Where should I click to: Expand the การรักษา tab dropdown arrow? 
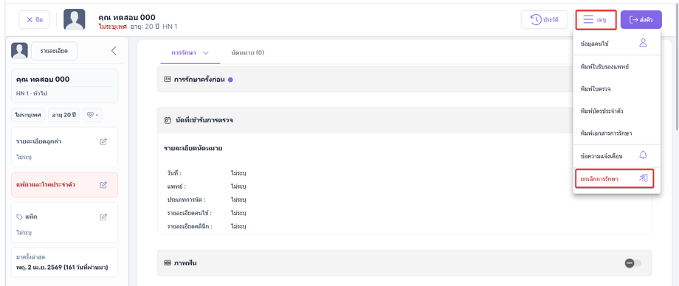(206, 53)
